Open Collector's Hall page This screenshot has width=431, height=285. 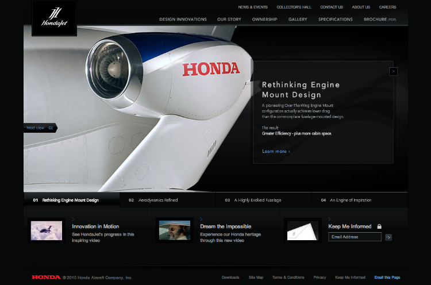click(294, 7)
